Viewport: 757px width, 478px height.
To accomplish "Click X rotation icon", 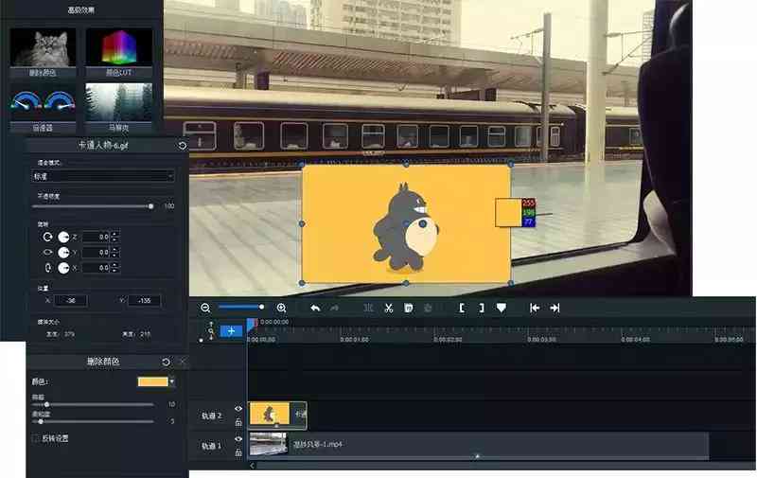I will pyautogui.click(x=47, y=268).
